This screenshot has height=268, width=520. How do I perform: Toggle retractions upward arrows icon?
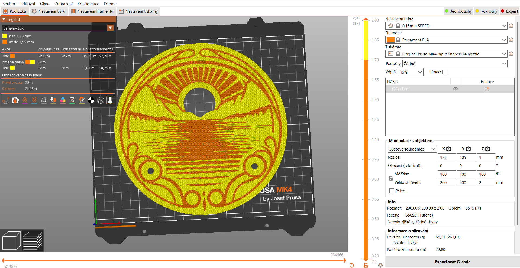pos(25,100)
